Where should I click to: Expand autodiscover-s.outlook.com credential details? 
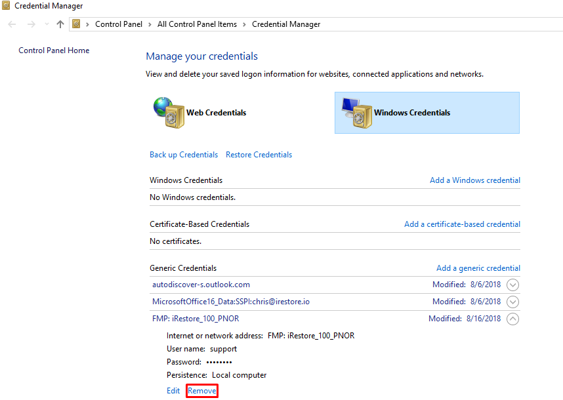pos(512,285)
